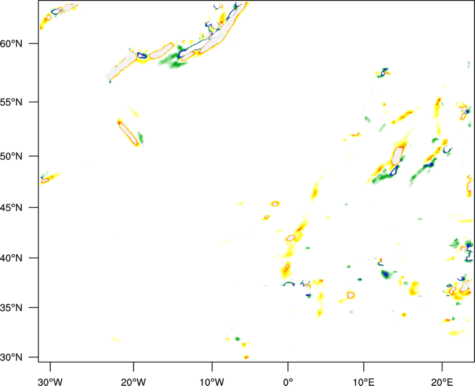
Task: Click the 20°W longitude label
Action: [134, 382]
